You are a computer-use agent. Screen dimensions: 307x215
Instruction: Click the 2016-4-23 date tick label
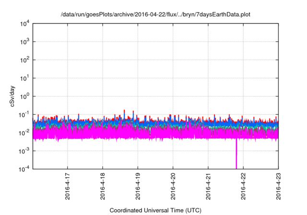(x=278, y=186)
